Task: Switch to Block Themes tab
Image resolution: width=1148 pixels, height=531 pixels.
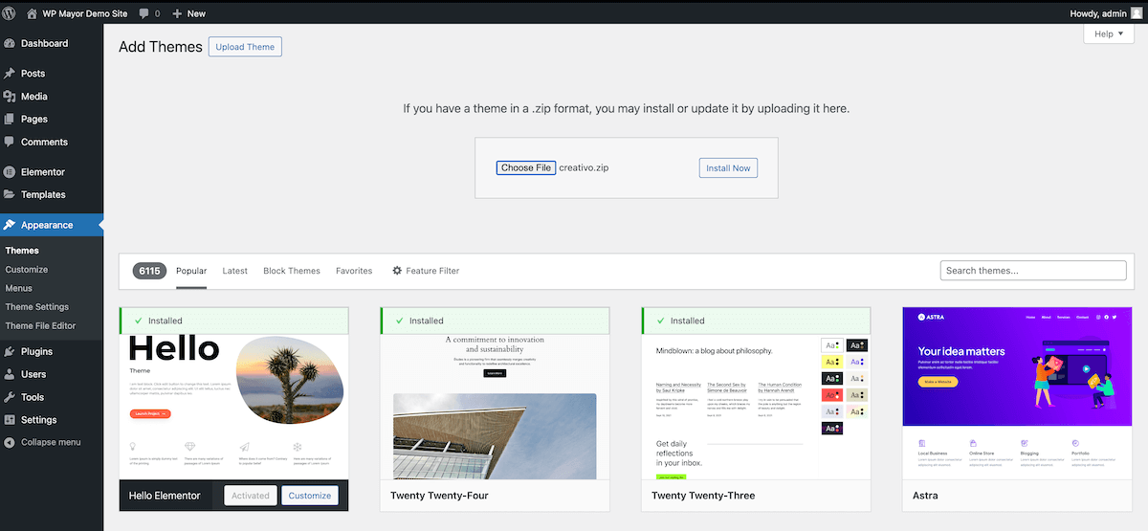Action: (x=292, y=272)
